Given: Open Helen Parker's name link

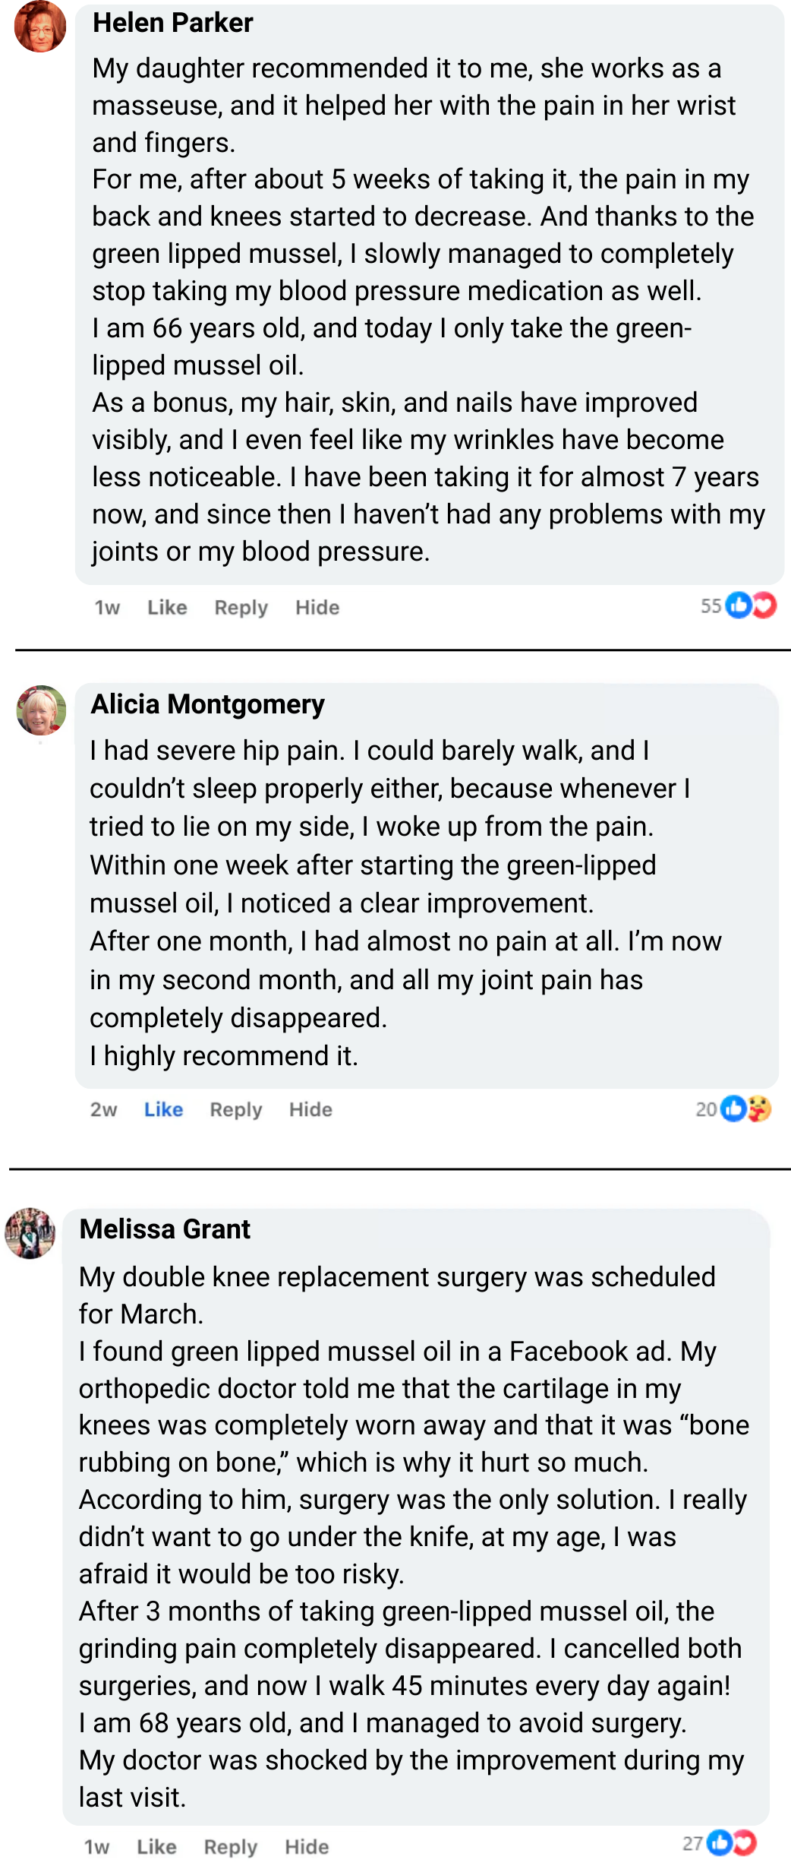Looking at the screenshot, I should pos(172,23).
